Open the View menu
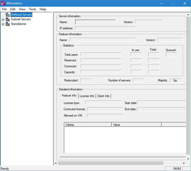Viewport: 191px width, 171px height. click(x=22, y=9)
